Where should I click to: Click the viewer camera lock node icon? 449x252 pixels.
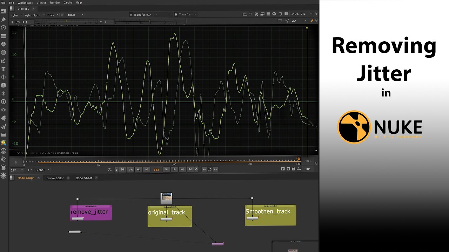pyautogui.click(x=288, y=21)
